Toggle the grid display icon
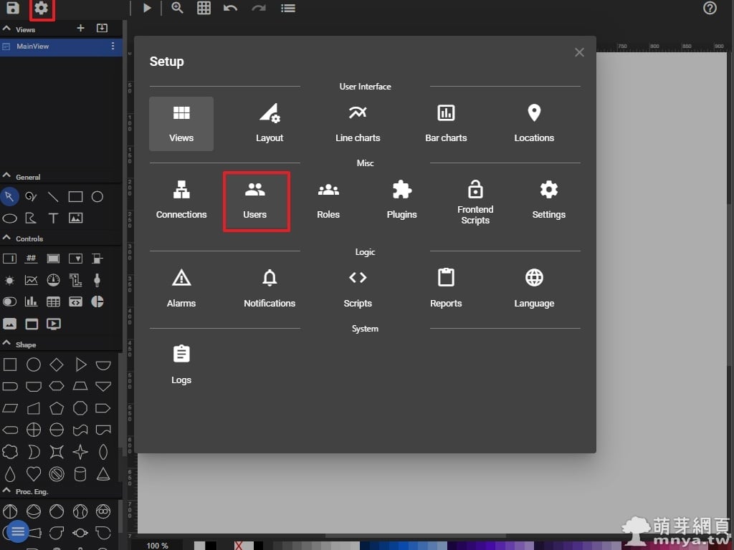The width and height of the screenshot is (734, 550). (204, 9)
